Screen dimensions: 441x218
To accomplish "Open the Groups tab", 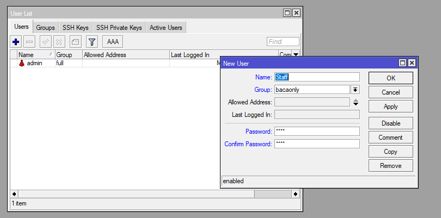I will 45,28.
